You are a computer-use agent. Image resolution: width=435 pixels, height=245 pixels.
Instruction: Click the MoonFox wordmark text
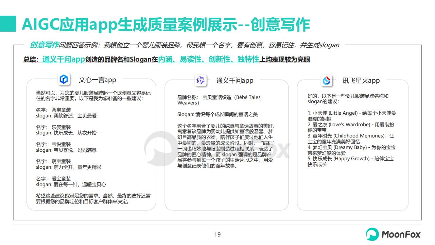[401, 234]
